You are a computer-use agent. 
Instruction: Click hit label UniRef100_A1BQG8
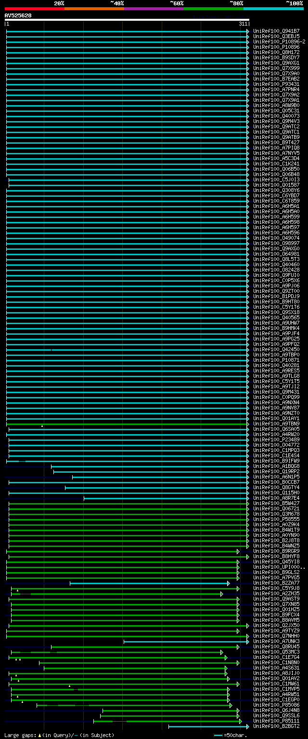[276, 466]
